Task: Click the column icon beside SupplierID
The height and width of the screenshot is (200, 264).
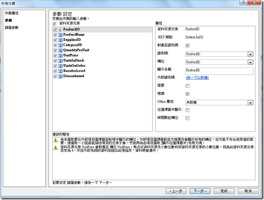Action: [60, 40]
